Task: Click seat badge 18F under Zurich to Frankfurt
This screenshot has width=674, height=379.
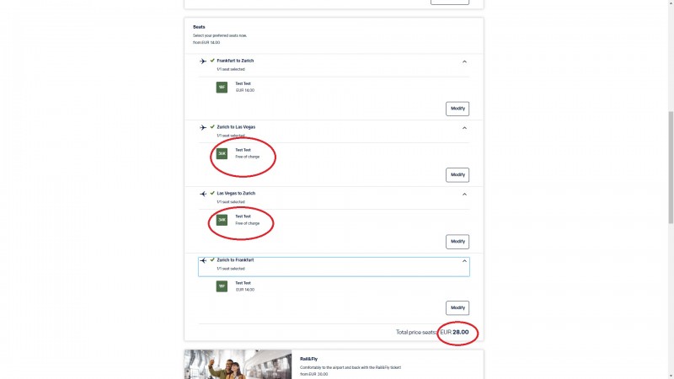Action: [222, 286]
